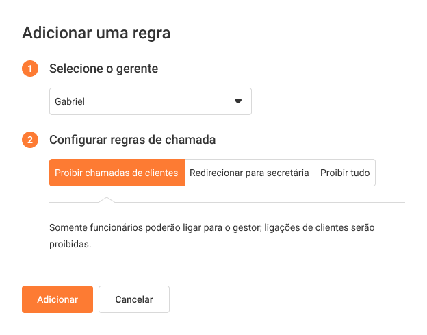Click the orange step 2 badge
Screen dimensions: 427x335
[30, 140]
